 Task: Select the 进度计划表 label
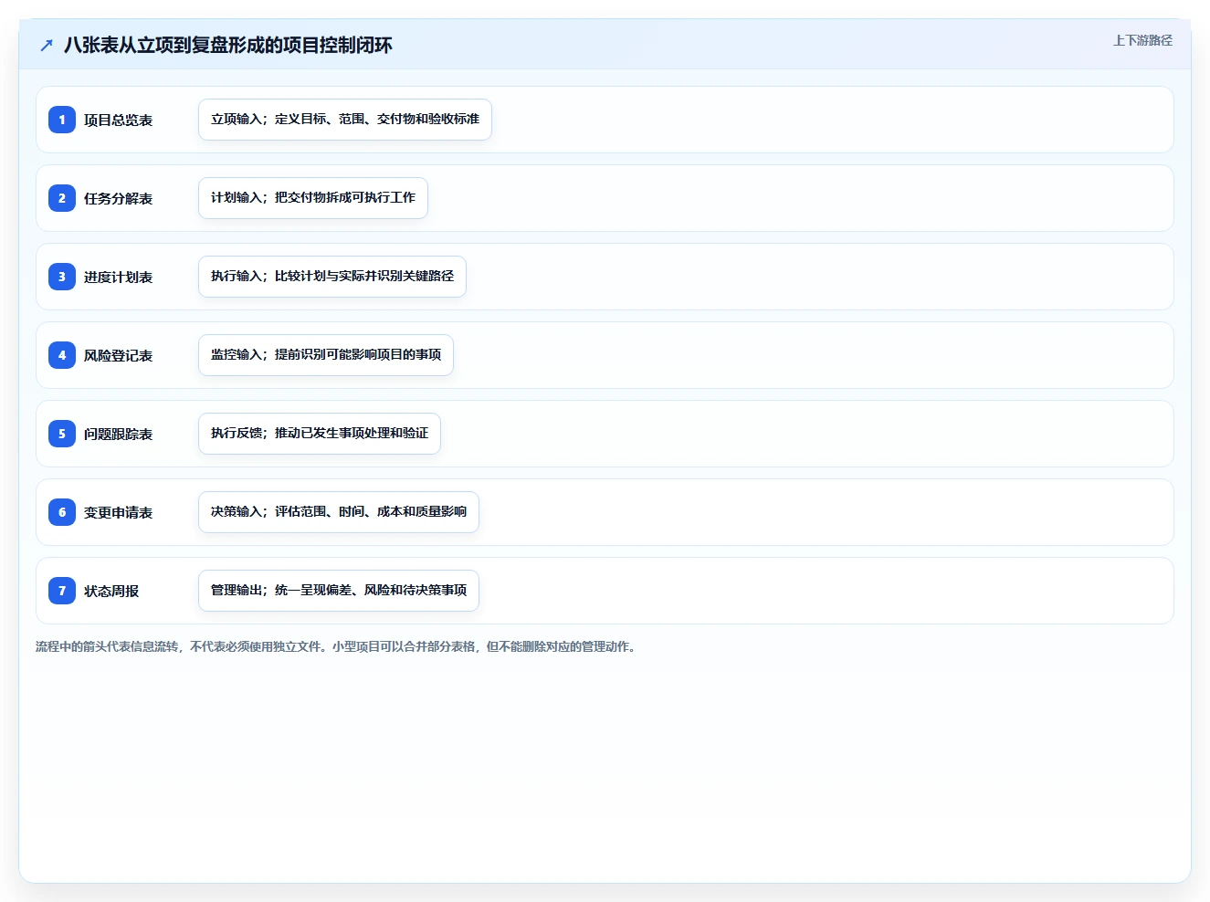(x=119, y=277)
